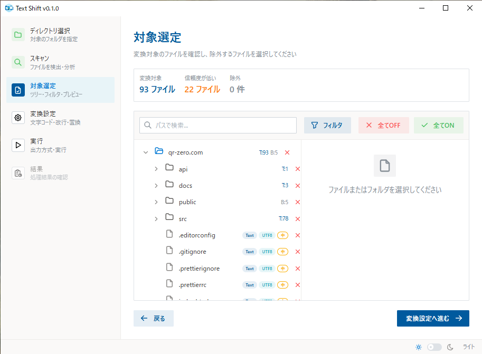Screen dimensions: 482x354
Task: Click the moon icon in status bar
Action: click(450, 347)
